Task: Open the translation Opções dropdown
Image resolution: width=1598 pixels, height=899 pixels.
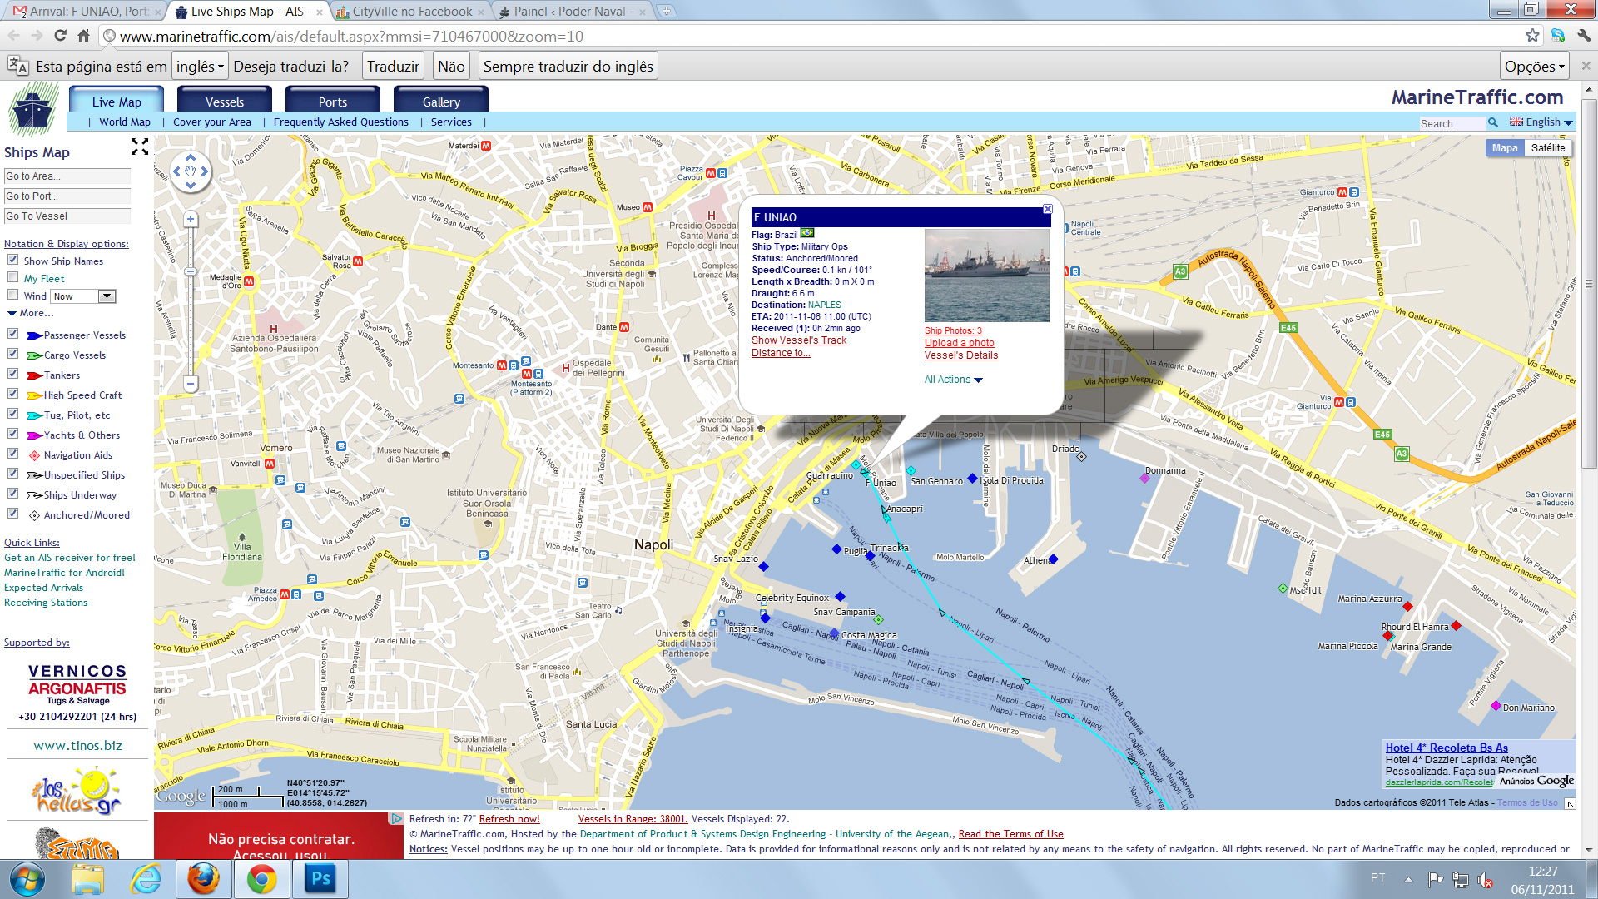Action: [1535, 66]
